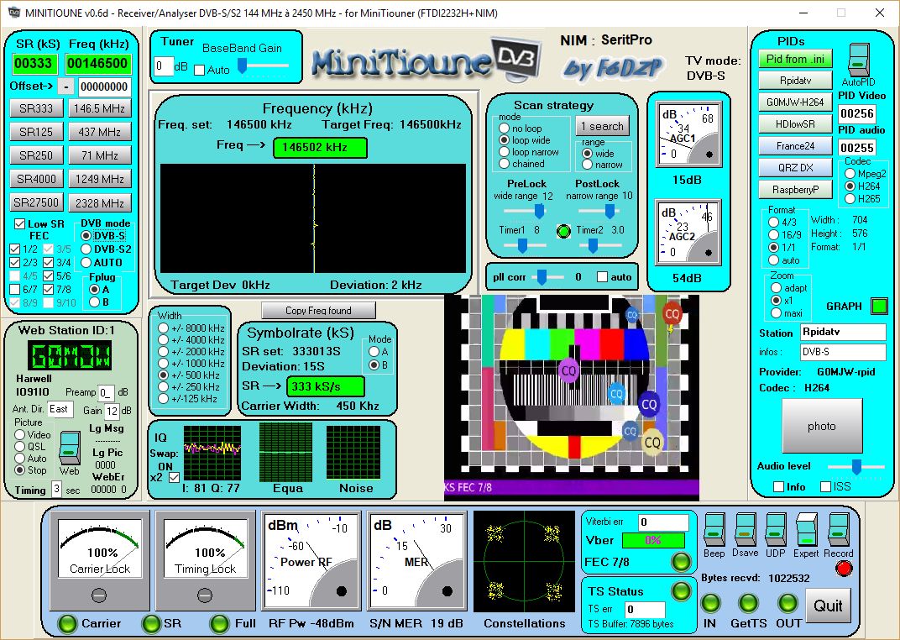The height and width of the screenshot is (640, 900).
Task: Select DVB-S2 mode radio button
Action: pyautogui.click(x=86, y=249)
